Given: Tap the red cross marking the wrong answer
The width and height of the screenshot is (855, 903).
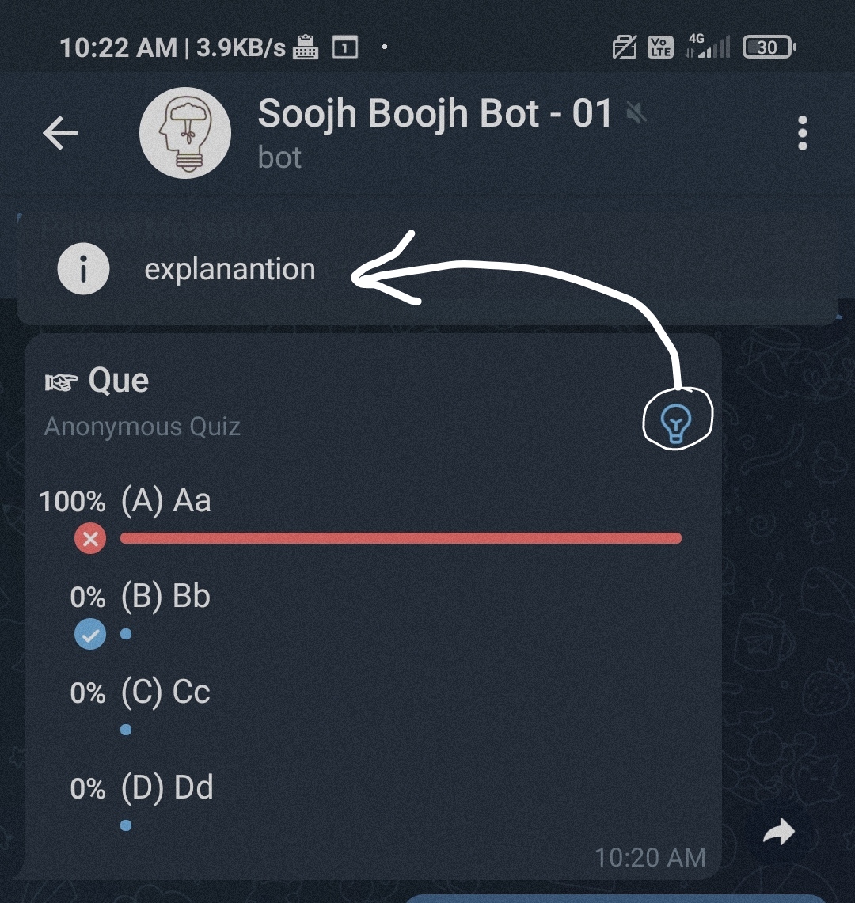Looking at the screenshot, I should pyautogui.click(x=89, y=538).
